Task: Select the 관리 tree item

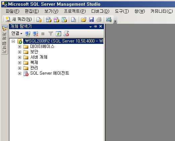Action: (x=34, y=68)
